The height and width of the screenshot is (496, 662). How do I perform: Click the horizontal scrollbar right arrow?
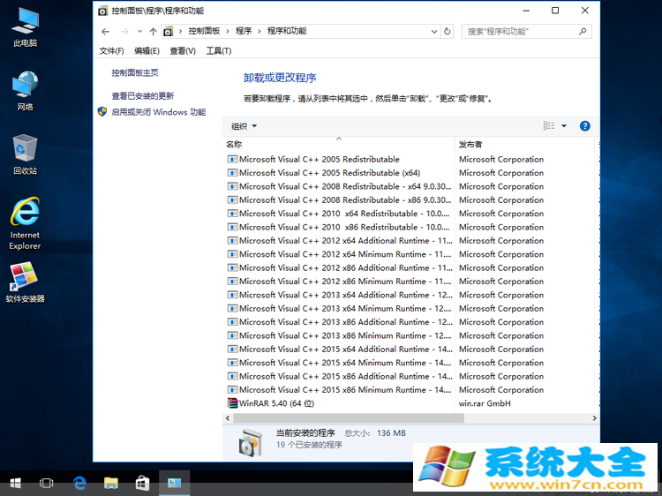point(594,418)
